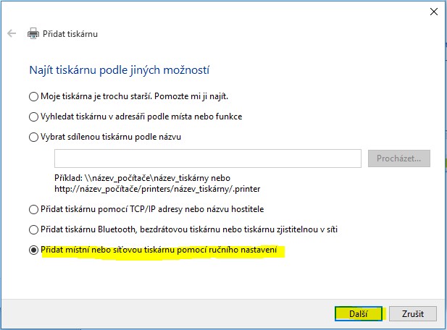Click the printer icon beside Přidat tiskárnu
447x330 pixels.
33,33
